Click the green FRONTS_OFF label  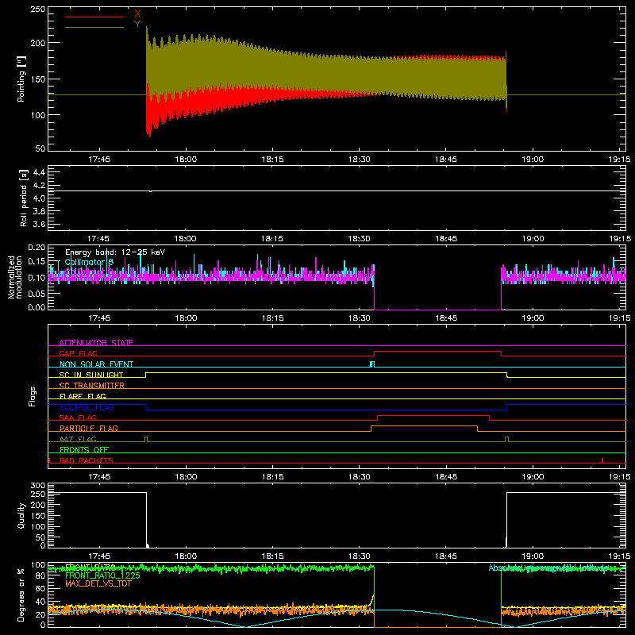pos(84,449)
